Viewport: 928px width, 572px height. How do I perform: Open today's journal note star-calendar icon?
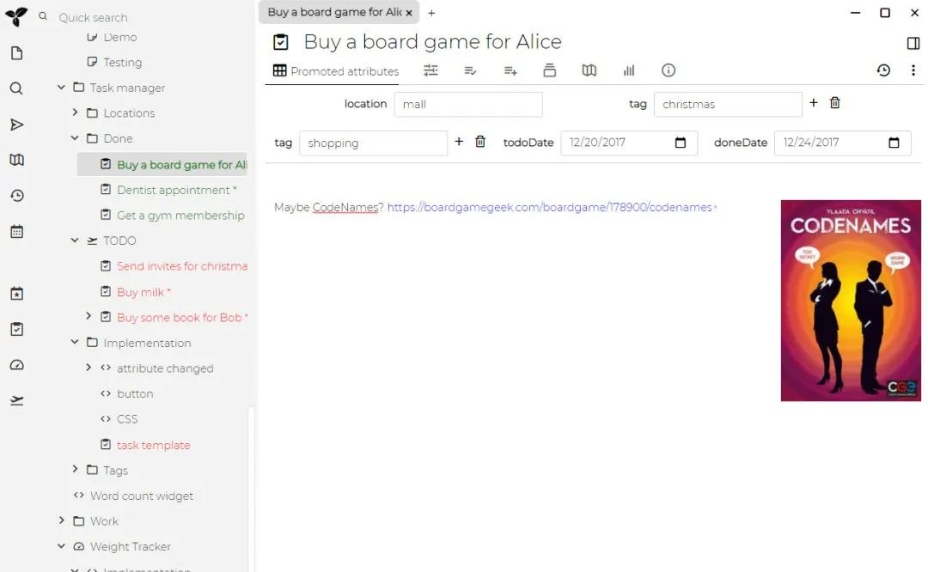[x=16, y=294]
